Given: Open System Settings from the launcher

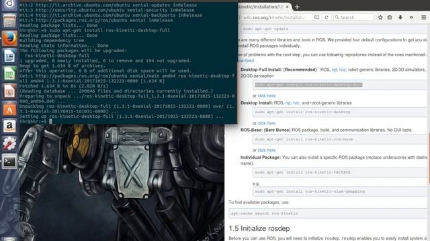Looking at the screenshot, I should pyautogui.click(x=9, y=144).
